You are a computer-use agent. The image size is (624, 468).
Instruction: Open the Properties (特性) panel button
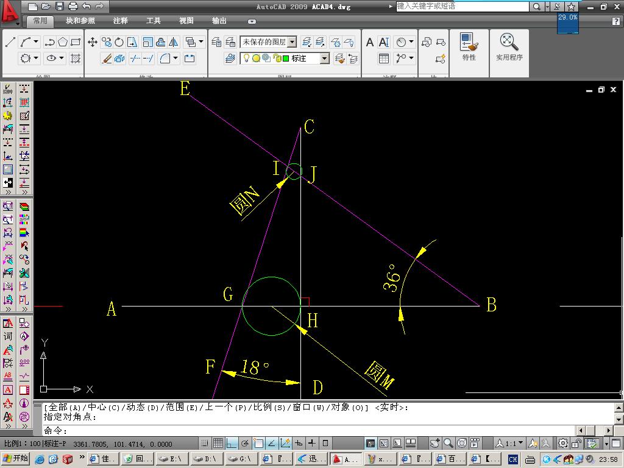click(469, 47)
